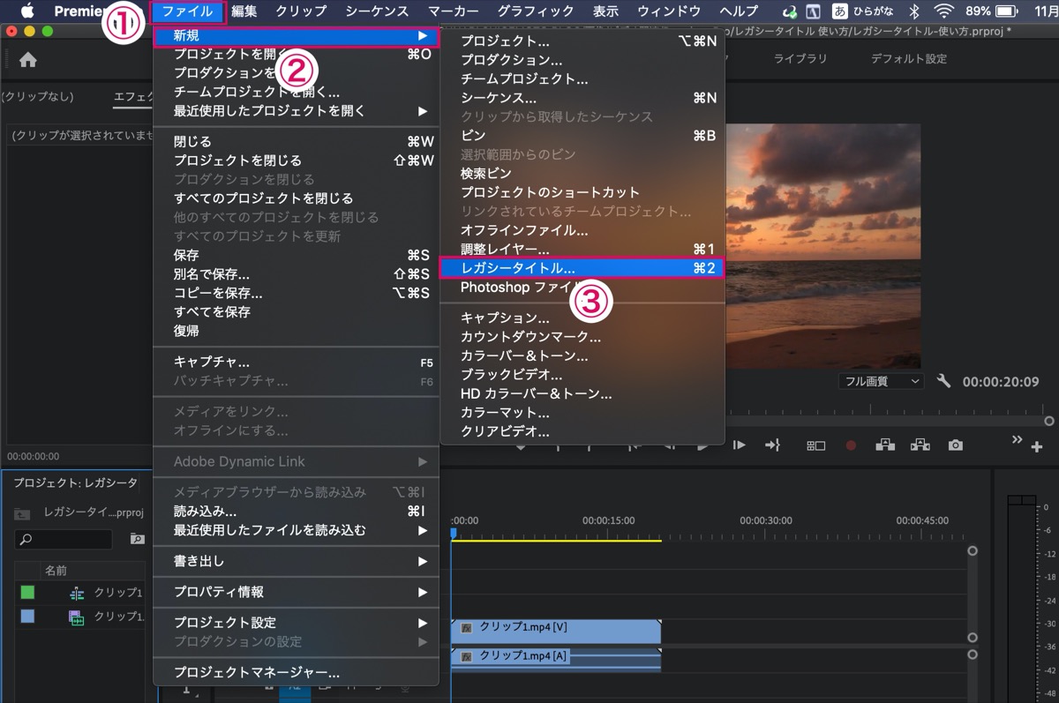
Task: Open the Apple menu
Action: [x=26, y=11]
